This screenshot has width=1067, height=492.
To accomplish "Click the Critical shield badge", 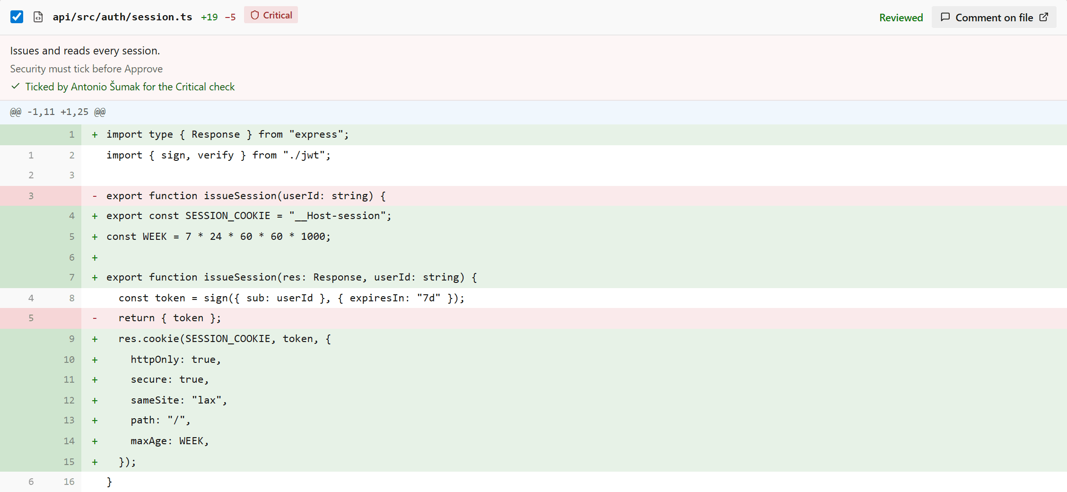I will [x=271, y=15].
